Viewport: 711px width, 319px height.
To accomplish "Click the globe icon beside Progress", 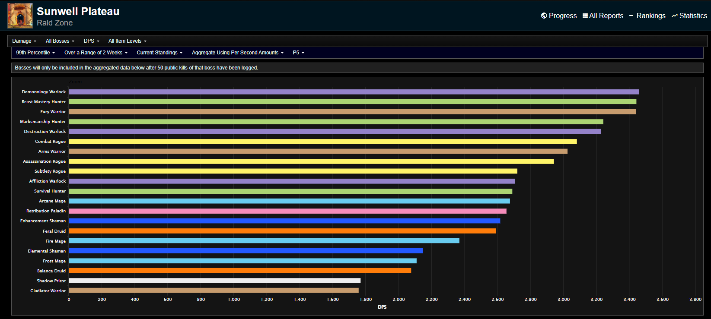I will [x=544, y=16].
